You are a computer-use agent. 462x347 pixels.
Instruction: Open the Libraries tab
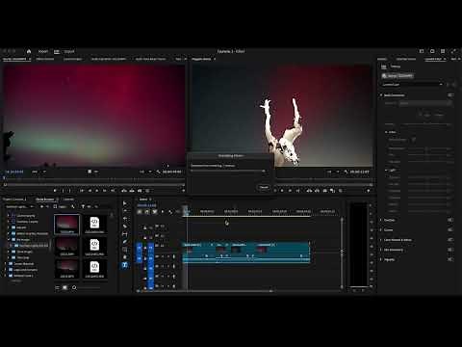click(x=68, y=200)
